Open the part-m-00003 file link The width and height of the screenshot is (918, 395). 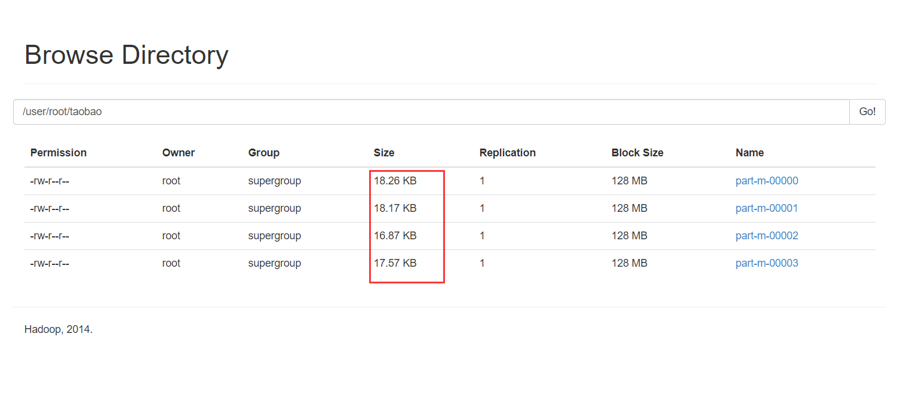pos(766,263)
